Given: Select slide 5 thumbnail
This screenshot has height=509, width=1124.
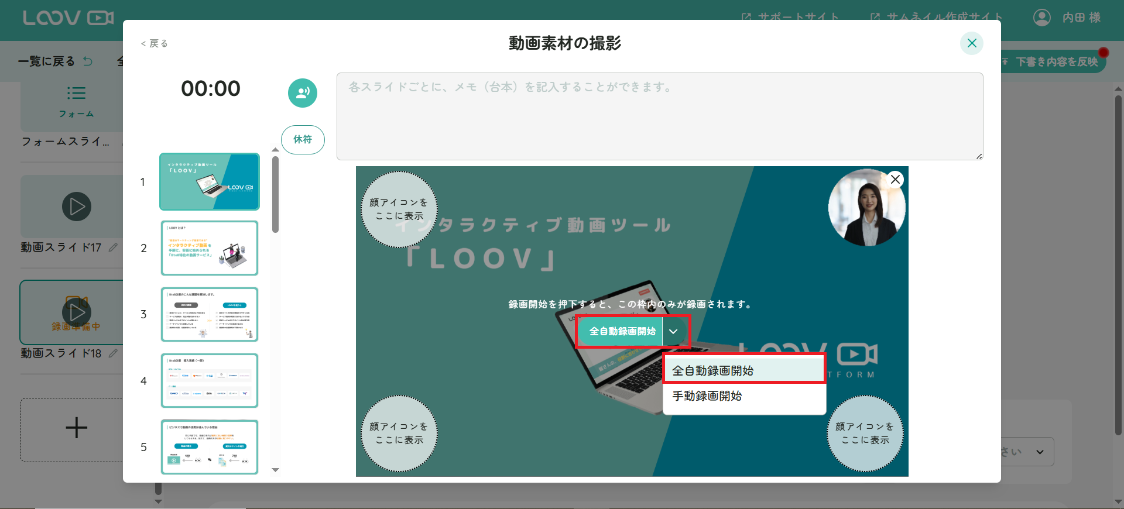Looking at the screenshot, I should [210, 447].
